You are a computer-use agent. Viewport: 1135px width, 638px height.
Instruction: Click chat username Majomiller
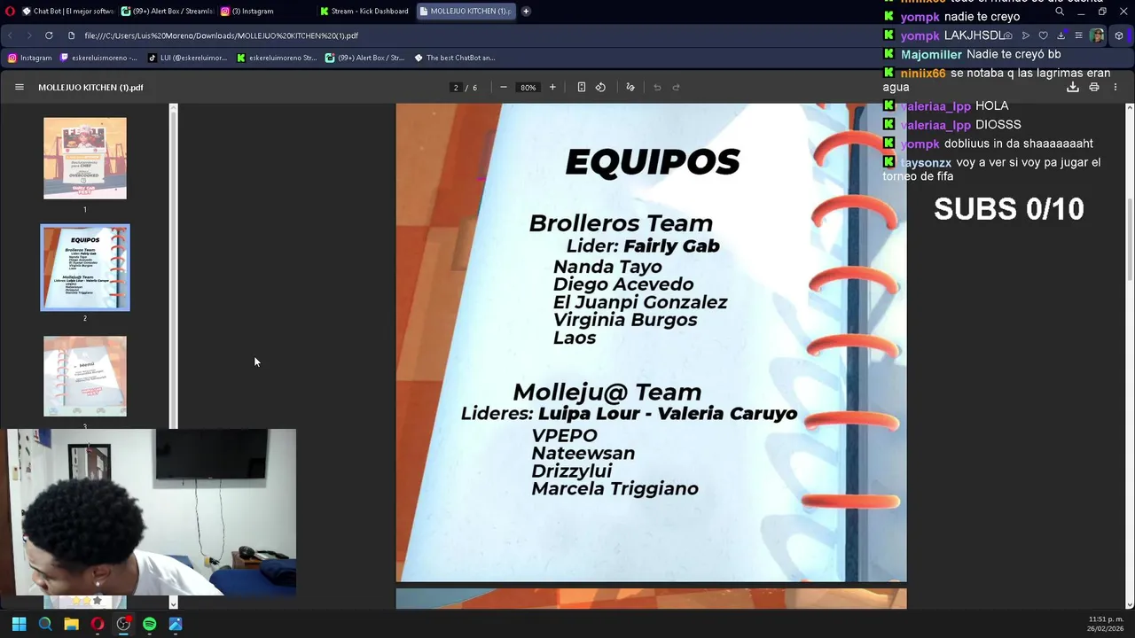[931, 54]
